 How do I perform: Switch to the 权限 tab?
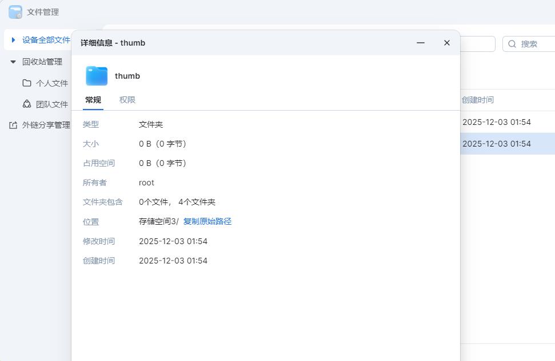[x=127, y=100]
